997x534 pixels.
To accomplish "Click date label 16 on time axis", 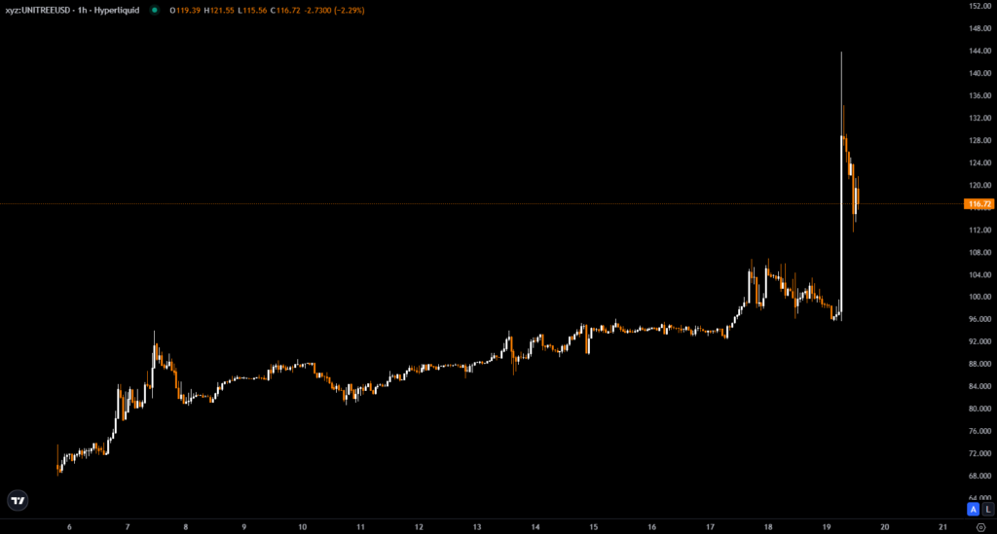I will [x=651, y=527].
